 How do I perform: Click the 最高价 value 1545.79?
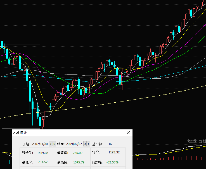79,162
